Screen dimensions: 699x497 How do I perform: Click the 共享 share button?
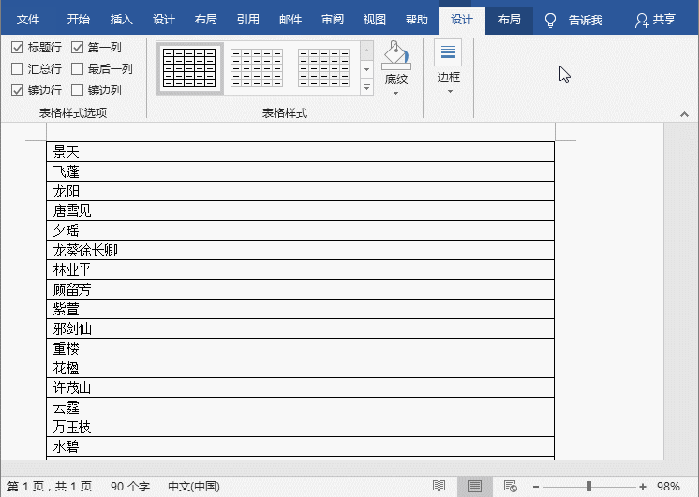pyautogui.click(x=655, y=20)
